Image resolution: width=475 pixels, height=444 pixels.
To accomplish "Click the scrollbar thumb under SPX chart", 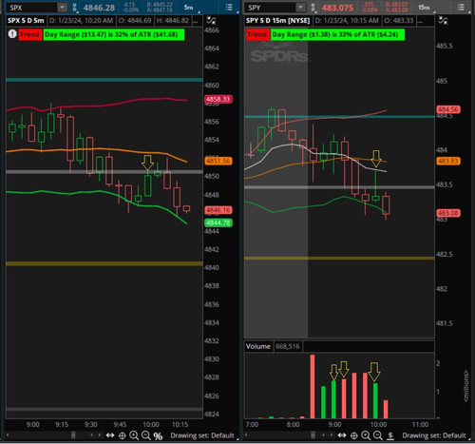I will point(73,435).
